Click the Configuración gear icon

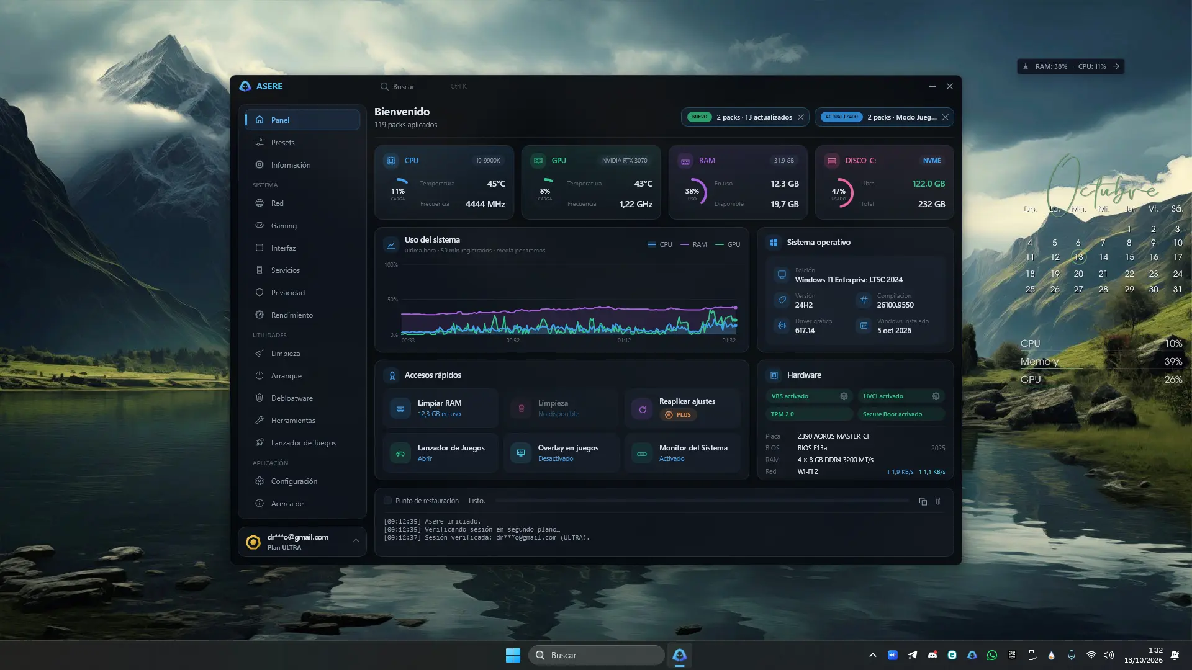pos(260,481)
